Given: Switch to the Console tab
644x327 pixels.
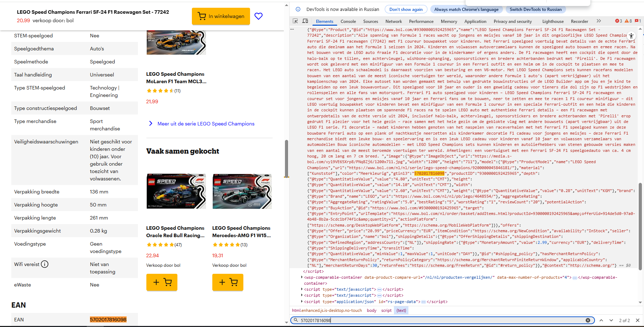Looking at the screenshot, I should pyautogui.click(x=348, y=21).
